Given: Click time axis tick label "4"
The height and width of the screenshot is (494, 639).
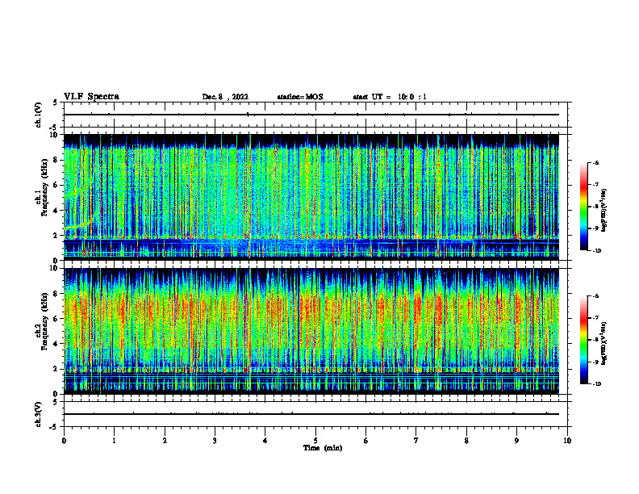Looking at the screenshot, I should click(x=265, y=441).
